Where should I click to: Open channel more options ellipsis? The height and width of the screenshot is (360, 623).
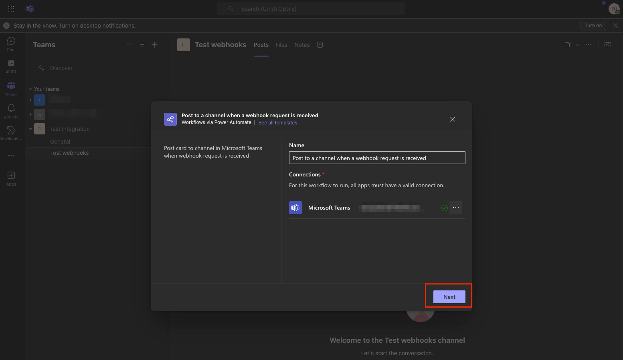[x=589, y=45]
